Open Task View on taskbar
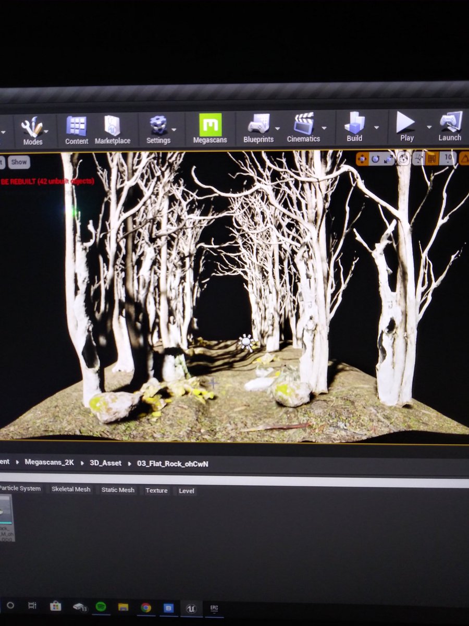 click(32, 606)
